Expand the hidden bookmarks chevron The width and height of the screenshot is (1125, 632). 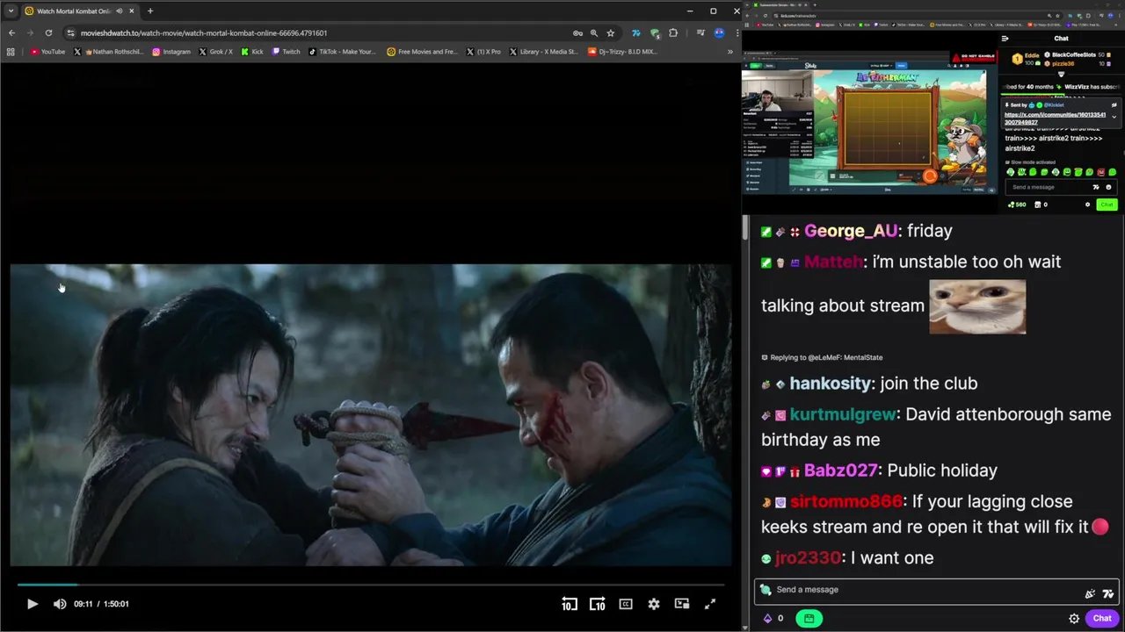tap(729, 52)
